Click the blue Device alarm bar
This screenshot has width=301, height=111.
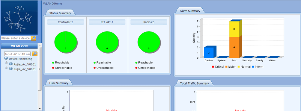(209, 53)
